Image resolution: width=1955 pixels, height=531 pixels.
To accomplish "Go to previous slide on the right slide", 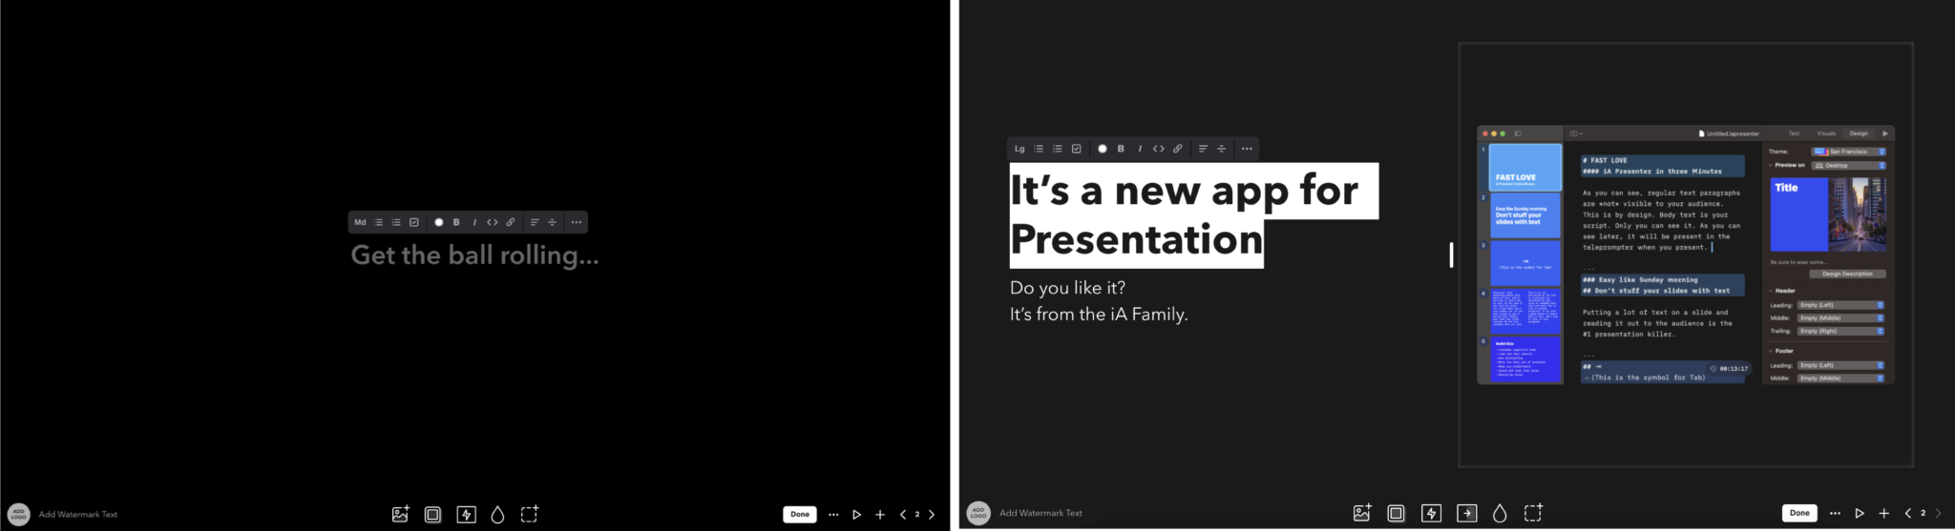I will [x=1908, y=513].
